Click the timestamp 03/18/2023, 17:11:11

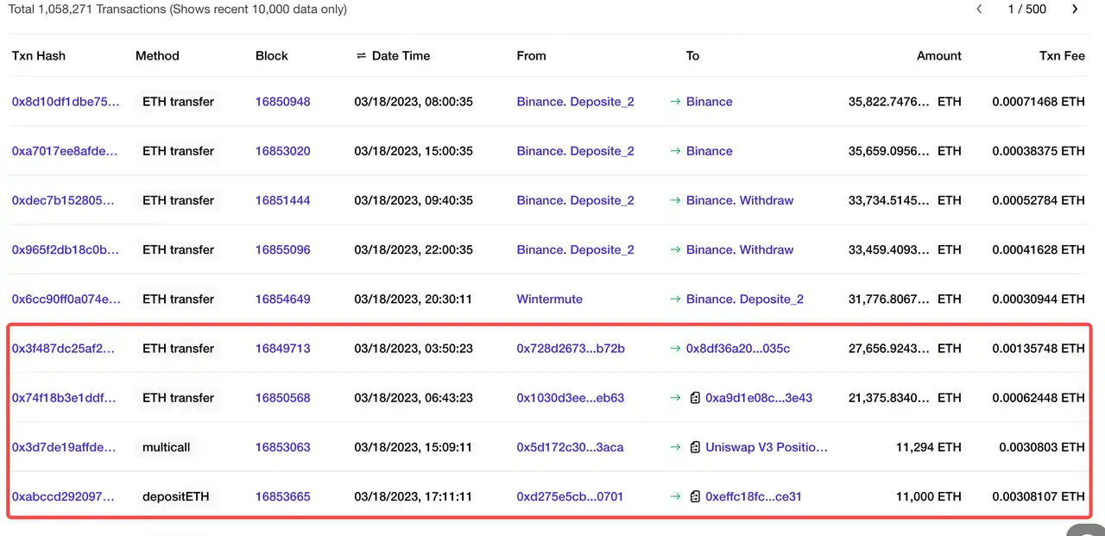point(414,496)
